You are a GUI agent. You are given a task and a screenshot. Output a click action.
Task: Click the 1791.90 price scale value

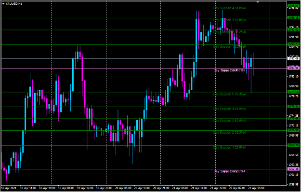(294, 37)
